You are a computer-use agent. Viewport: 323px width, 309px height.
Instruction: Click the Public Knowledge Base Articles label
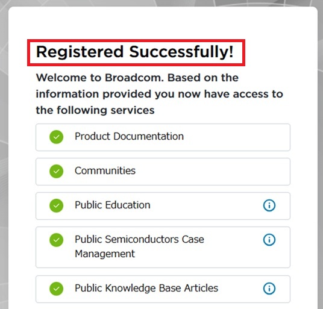point(146,288)
